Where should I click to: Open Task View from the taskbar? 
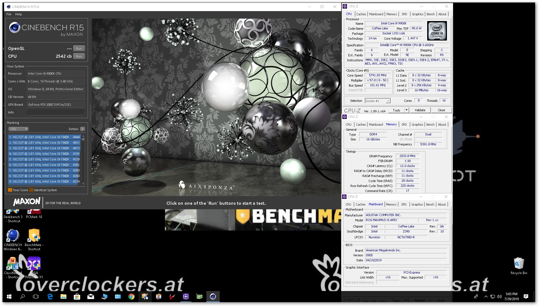36,297
